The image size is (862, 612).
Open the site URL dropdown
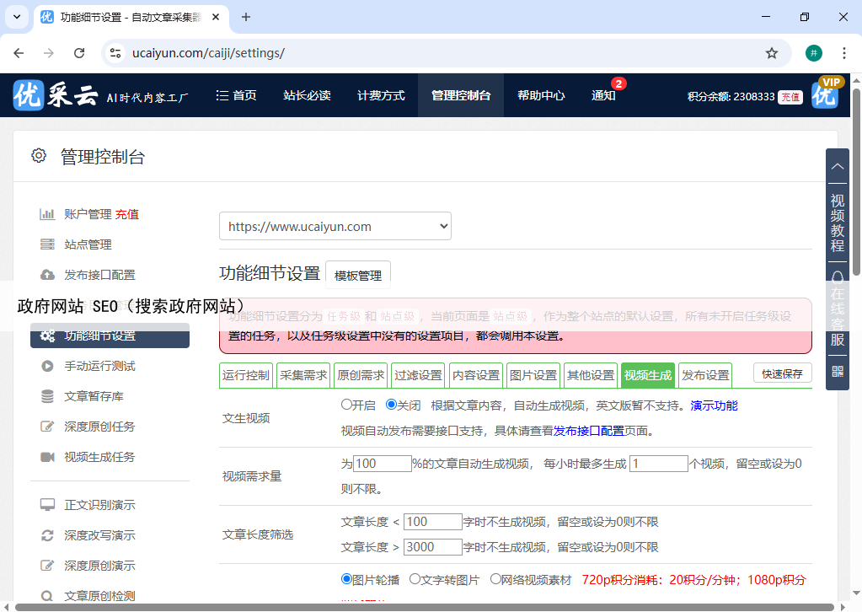(x=335, y=226)
